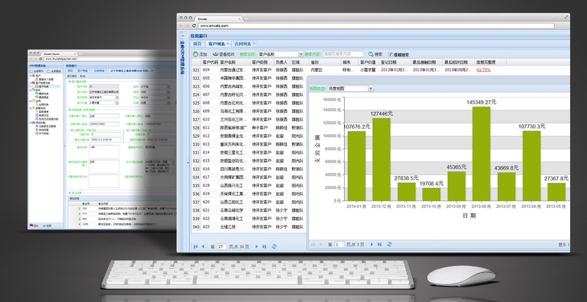Close the 客户列表 tab in Envato window
Image resolution: width=587 pixels, height=302 pixels.
228,43
